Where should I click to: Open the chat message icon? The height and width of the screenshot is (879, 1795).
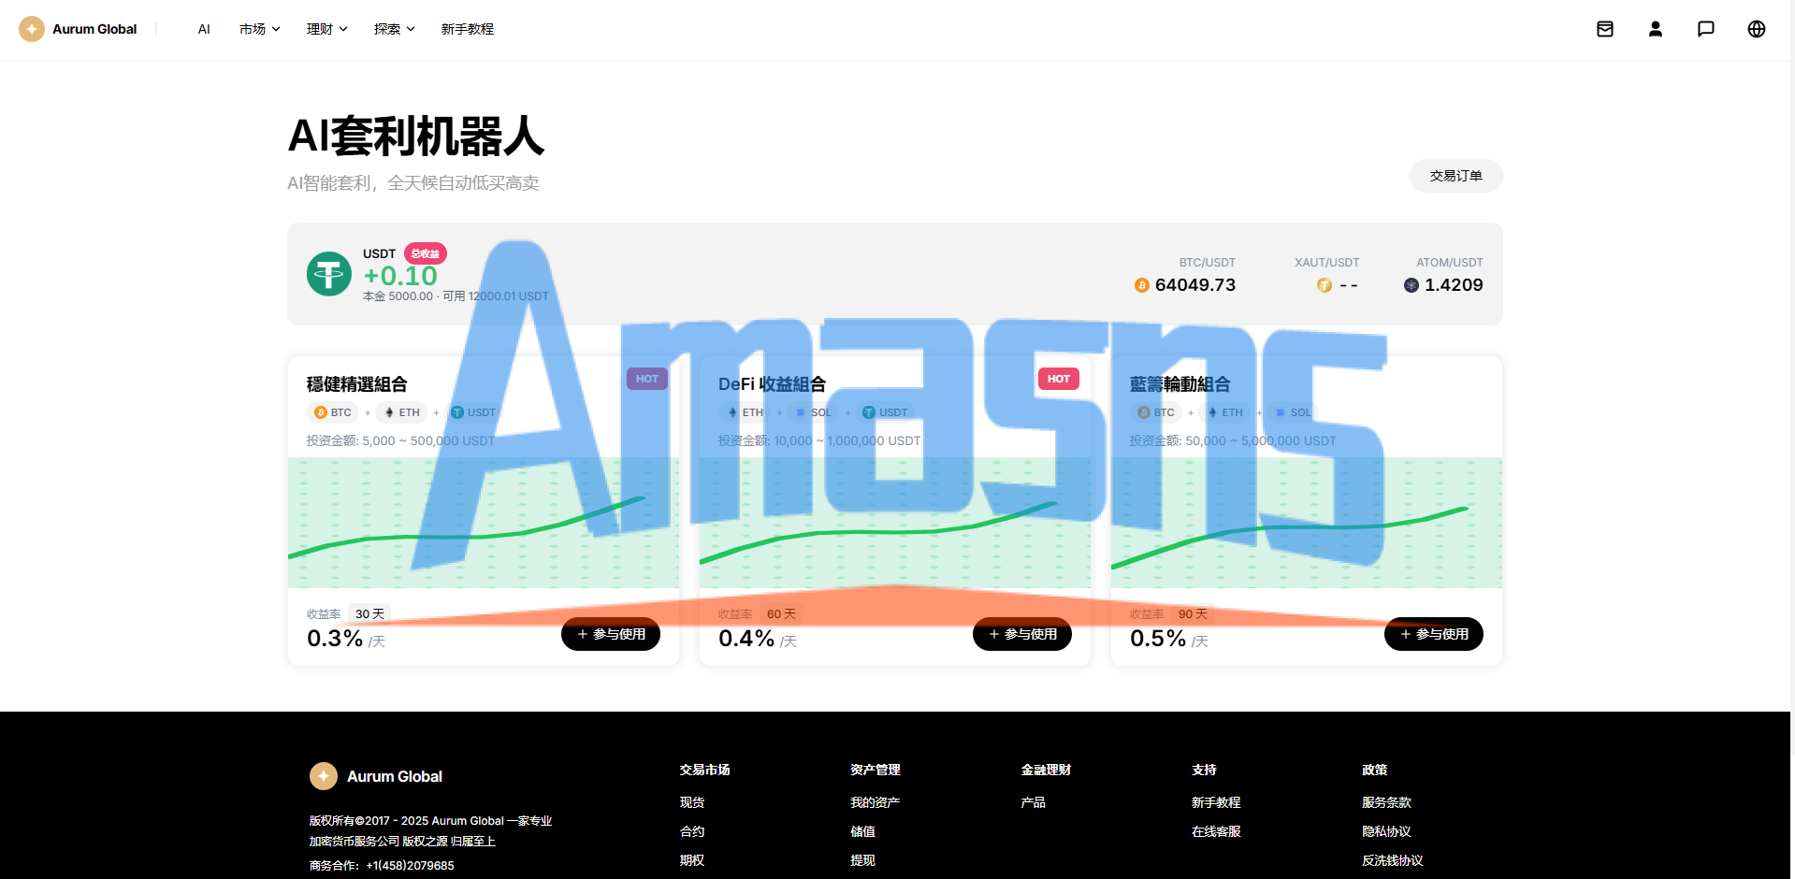click(1706, 29)
